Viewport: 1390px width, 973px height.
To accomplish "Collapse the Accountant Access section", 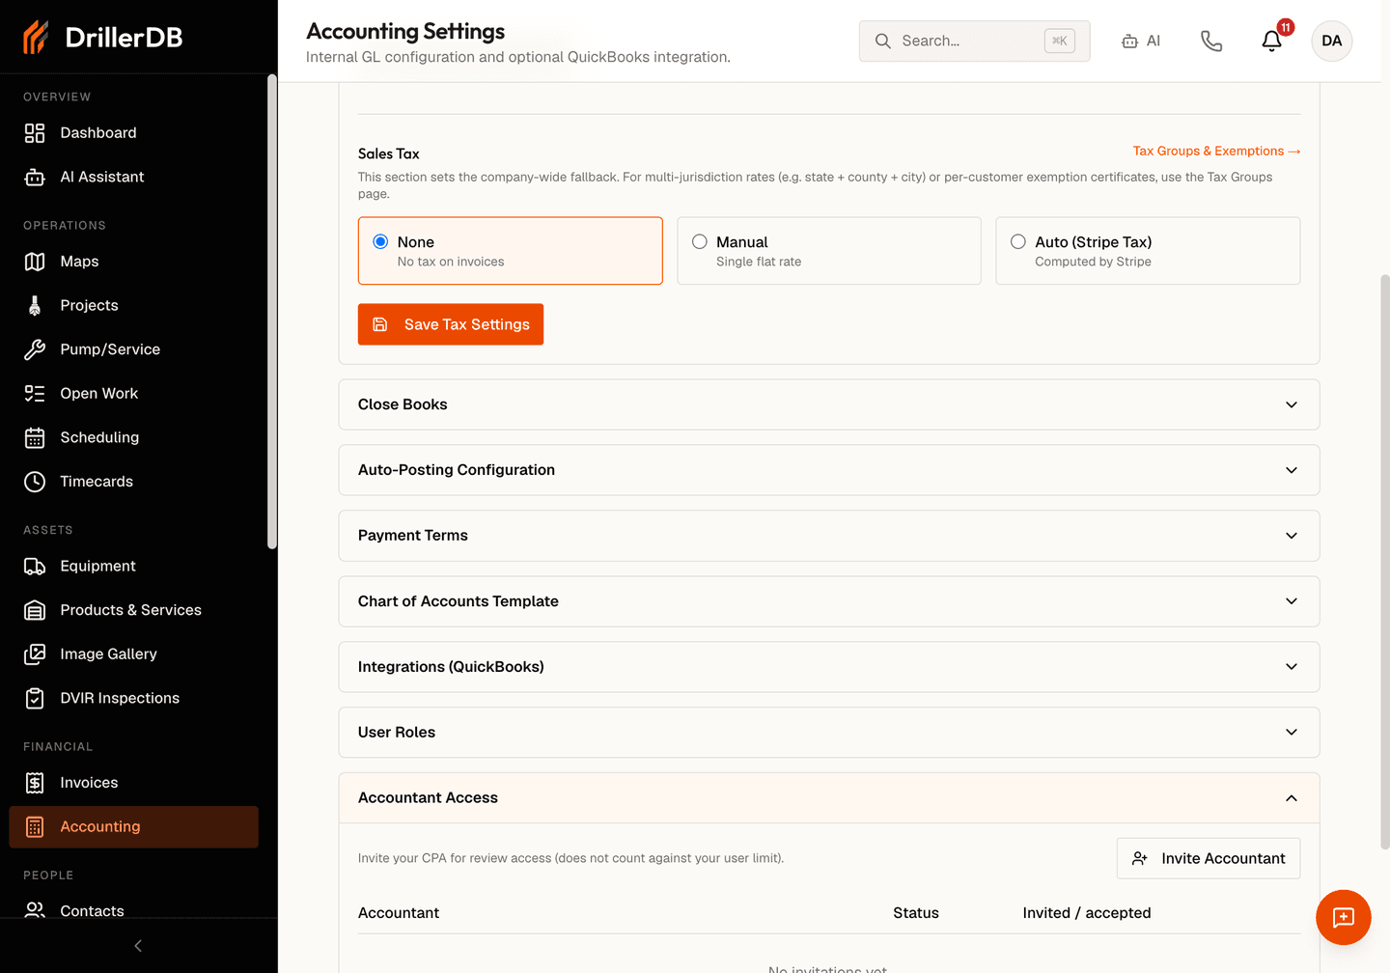I will tap(829, 798).
